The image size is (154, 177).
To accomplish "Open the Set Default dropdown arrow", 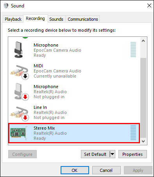I will 113,154.
